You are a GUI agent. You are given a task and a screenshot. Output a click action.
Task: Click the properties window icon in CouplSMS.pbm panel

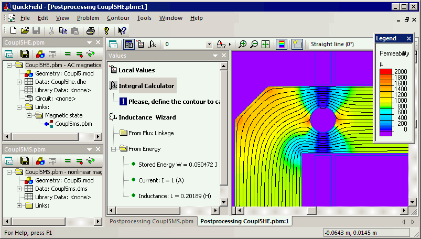(x=9, y=161)
